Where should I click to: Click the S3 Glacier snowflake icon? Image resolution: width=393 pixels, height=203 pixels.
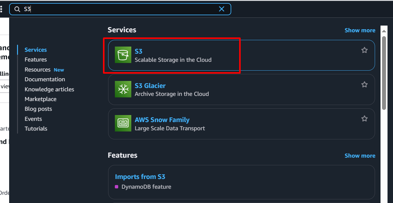click(x=123, y=89)
